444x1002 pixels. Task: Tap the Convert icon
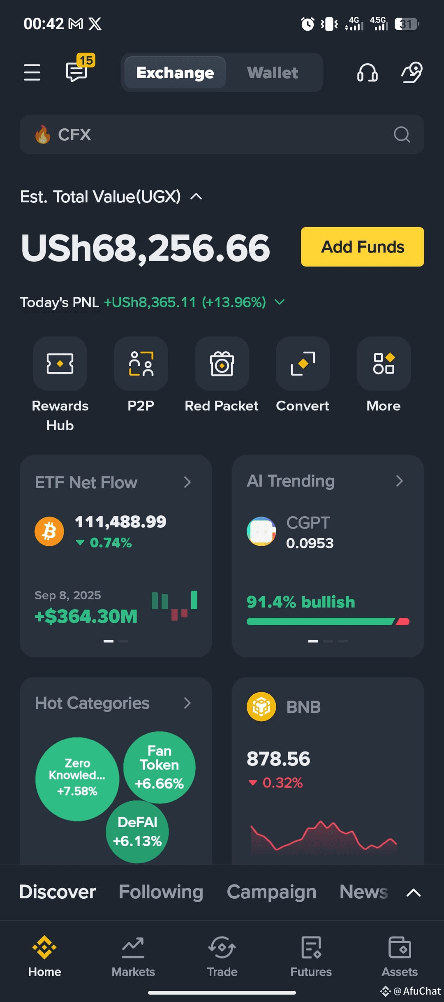click(x=303, y=364)
